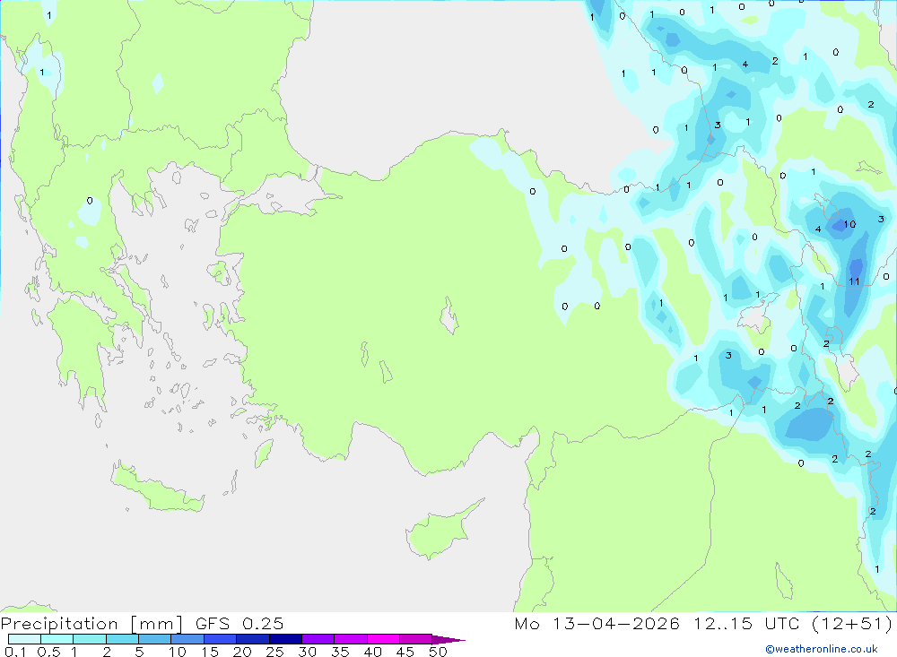
Task: Click the legend scale label '25'
Action: click(274, 652)
